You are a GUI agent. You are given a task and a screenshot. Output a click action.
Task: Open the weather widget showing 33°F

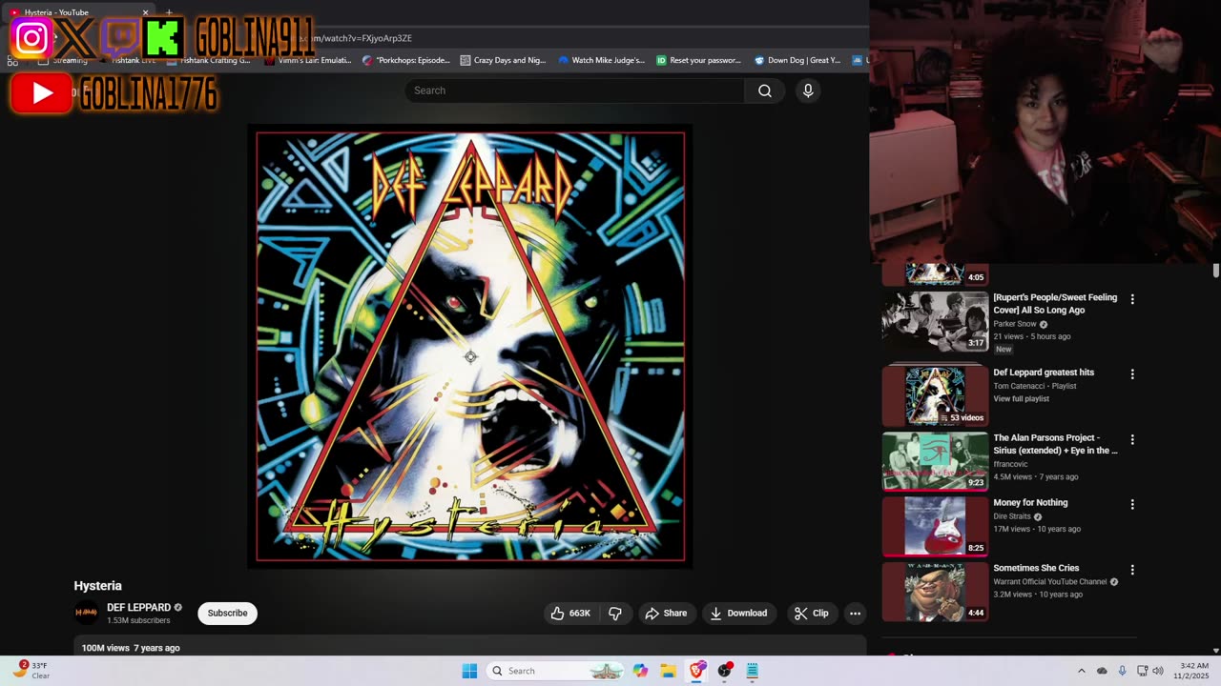[x=31, y=671]
